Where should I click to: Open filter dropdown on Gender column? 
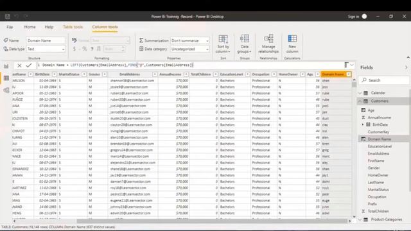click(104, 74)
